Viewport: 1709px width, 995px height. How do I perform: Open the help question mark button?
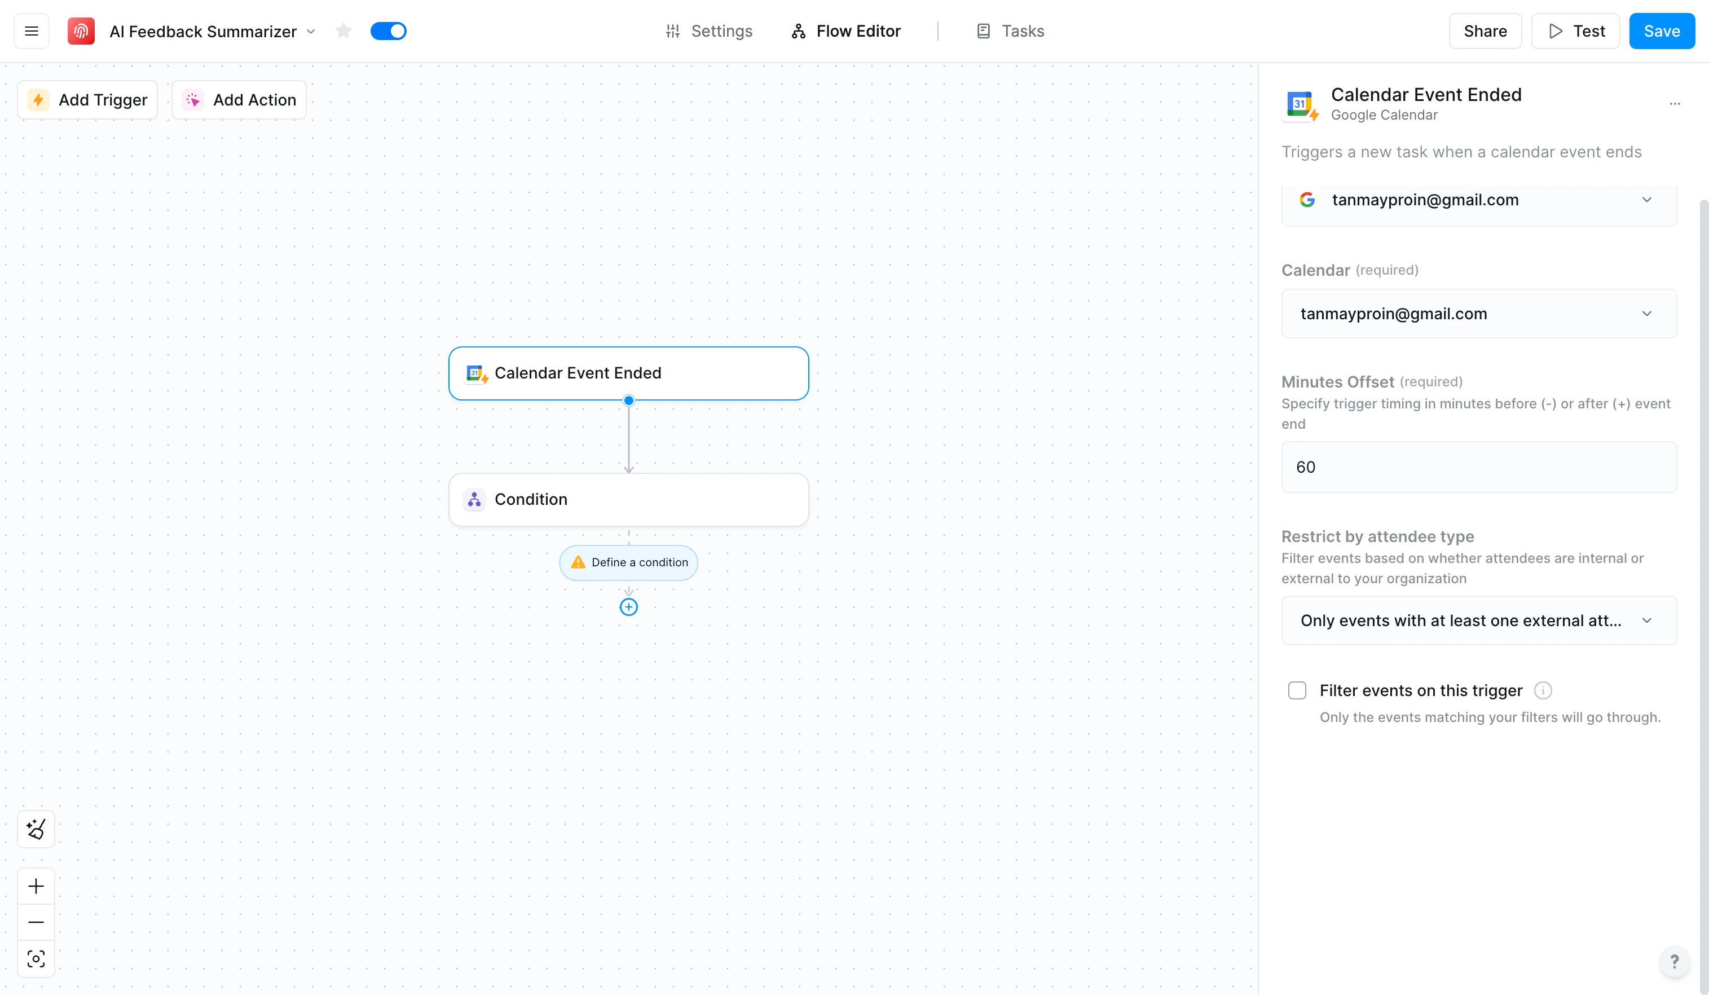(1673, 961)
